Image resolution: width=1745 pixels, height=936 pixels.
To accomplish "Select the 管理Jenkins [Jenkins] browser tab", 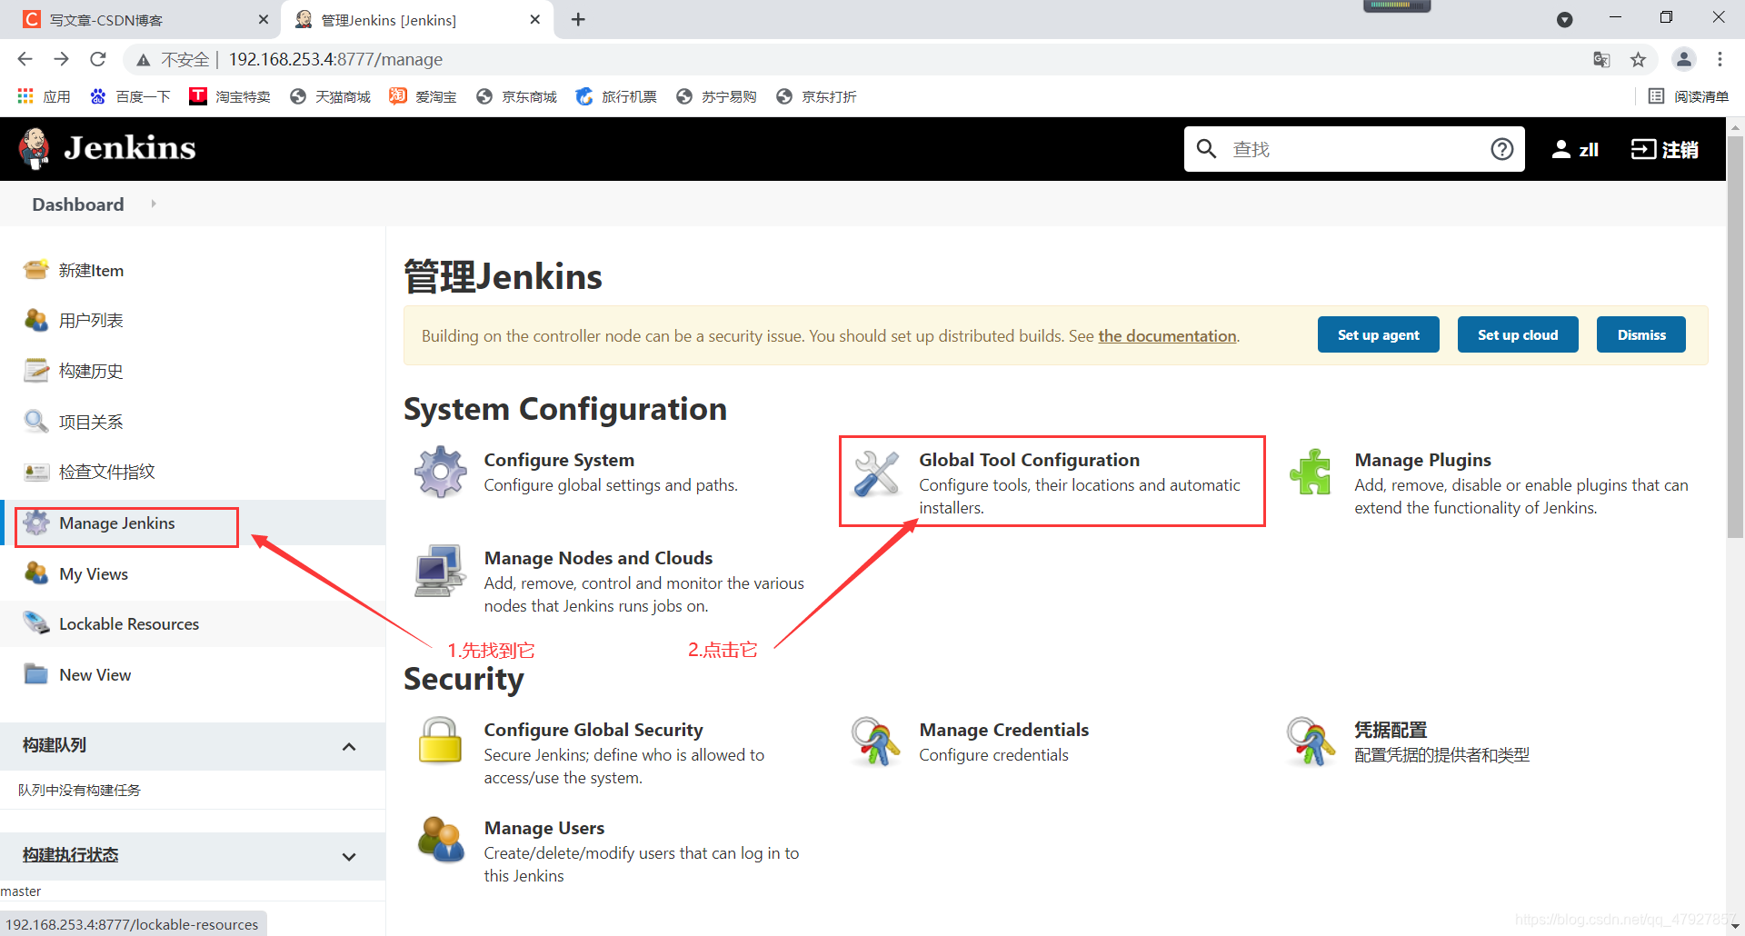I will click(418, 20).
